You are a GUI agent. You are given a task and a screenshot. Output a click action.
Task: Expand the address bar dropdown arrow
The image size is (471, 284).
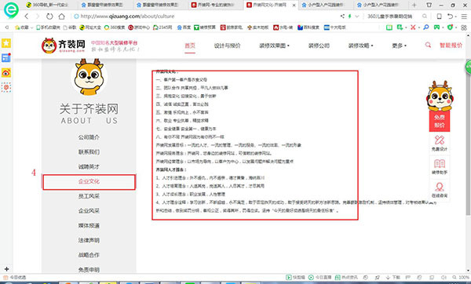(x=356, y=16)
